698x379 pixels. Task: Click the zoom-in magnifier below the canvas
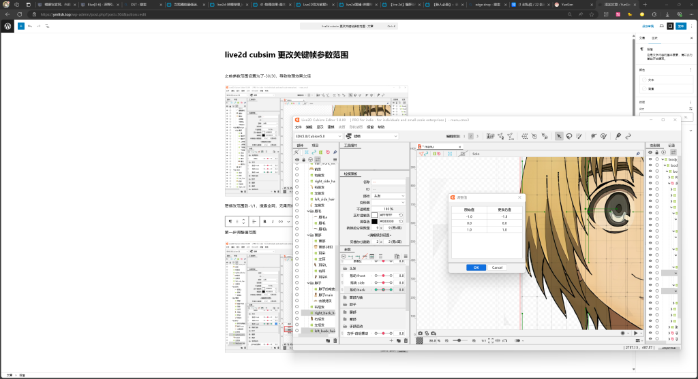point(474,341)
